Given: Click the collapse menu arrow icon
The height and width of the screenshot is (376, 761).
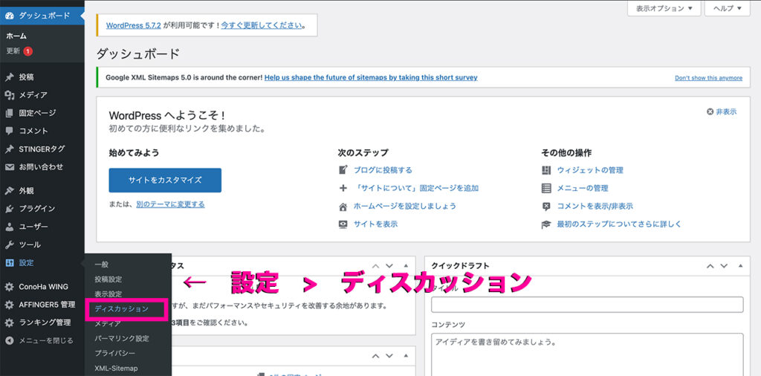Looking at the screenshot, I should coord(9,340).
